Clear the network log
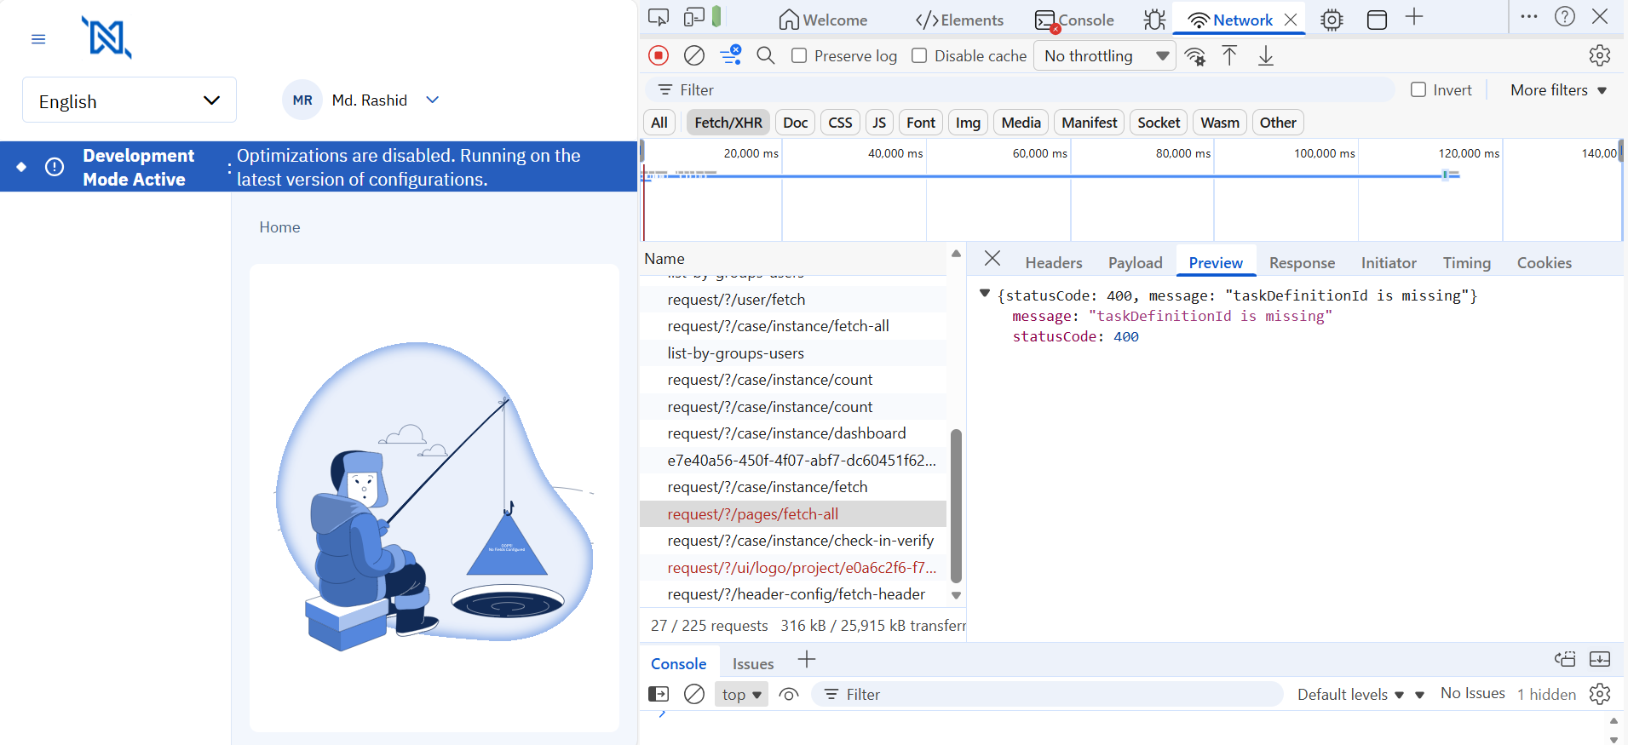The height and width of the screenshot is (745, 1628). tap(694, 55)
